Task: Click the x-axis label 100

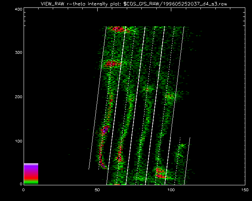Action: pyautogui.click(x=171, y=190)
